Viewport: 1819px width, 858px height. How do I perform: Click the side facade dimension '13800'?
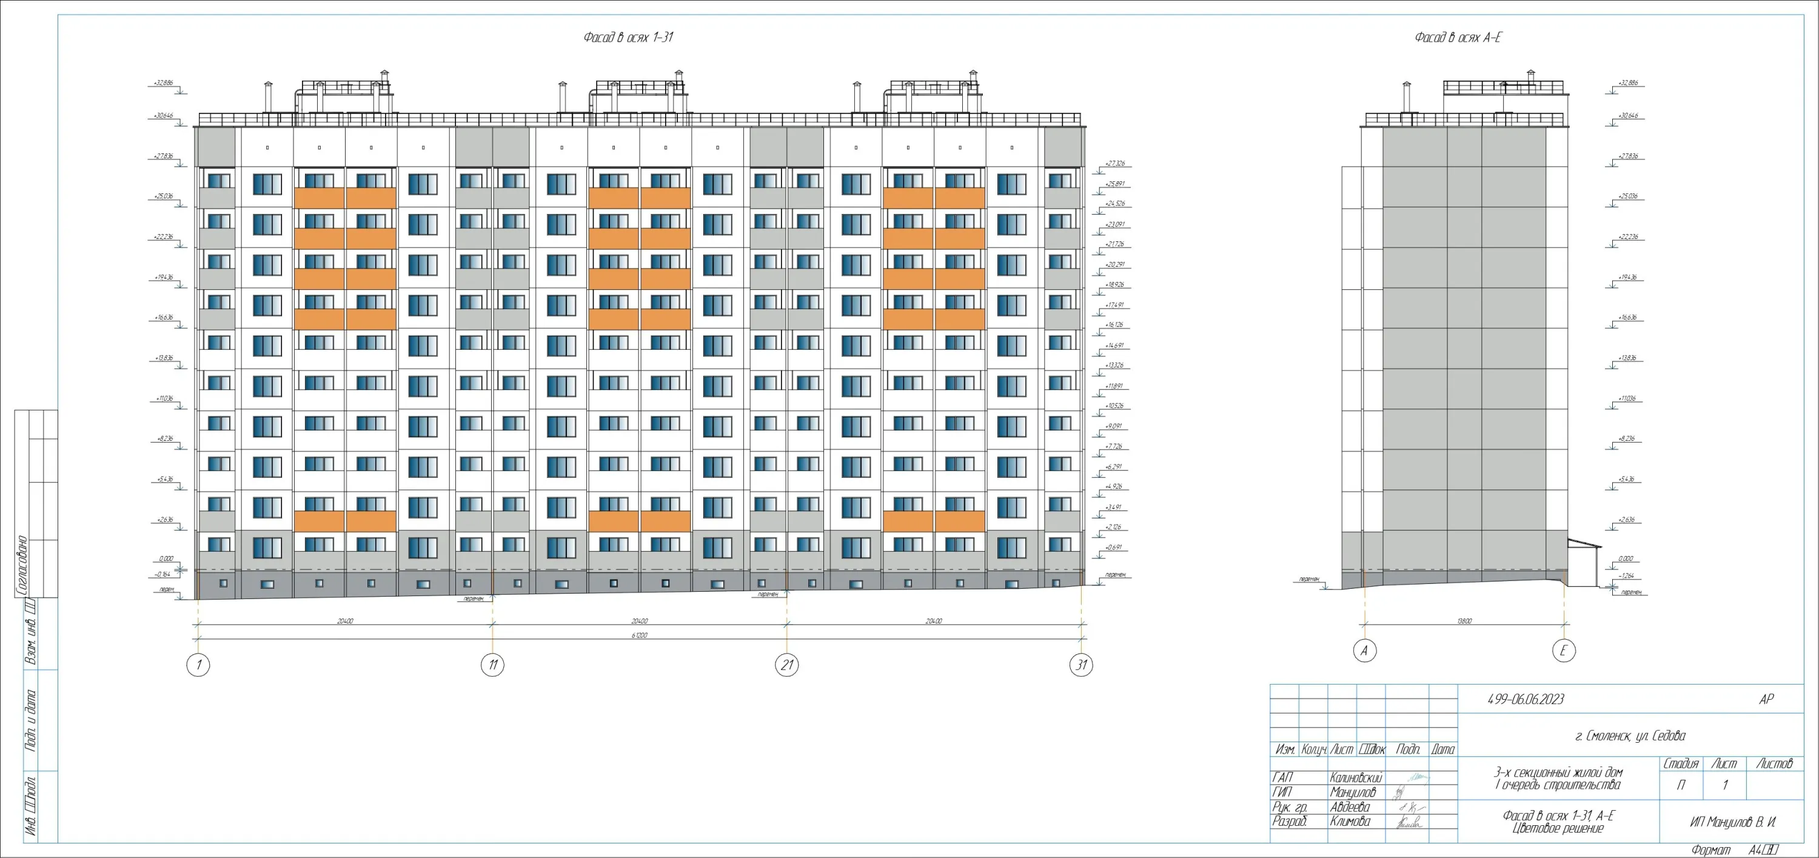(1463, 622)
